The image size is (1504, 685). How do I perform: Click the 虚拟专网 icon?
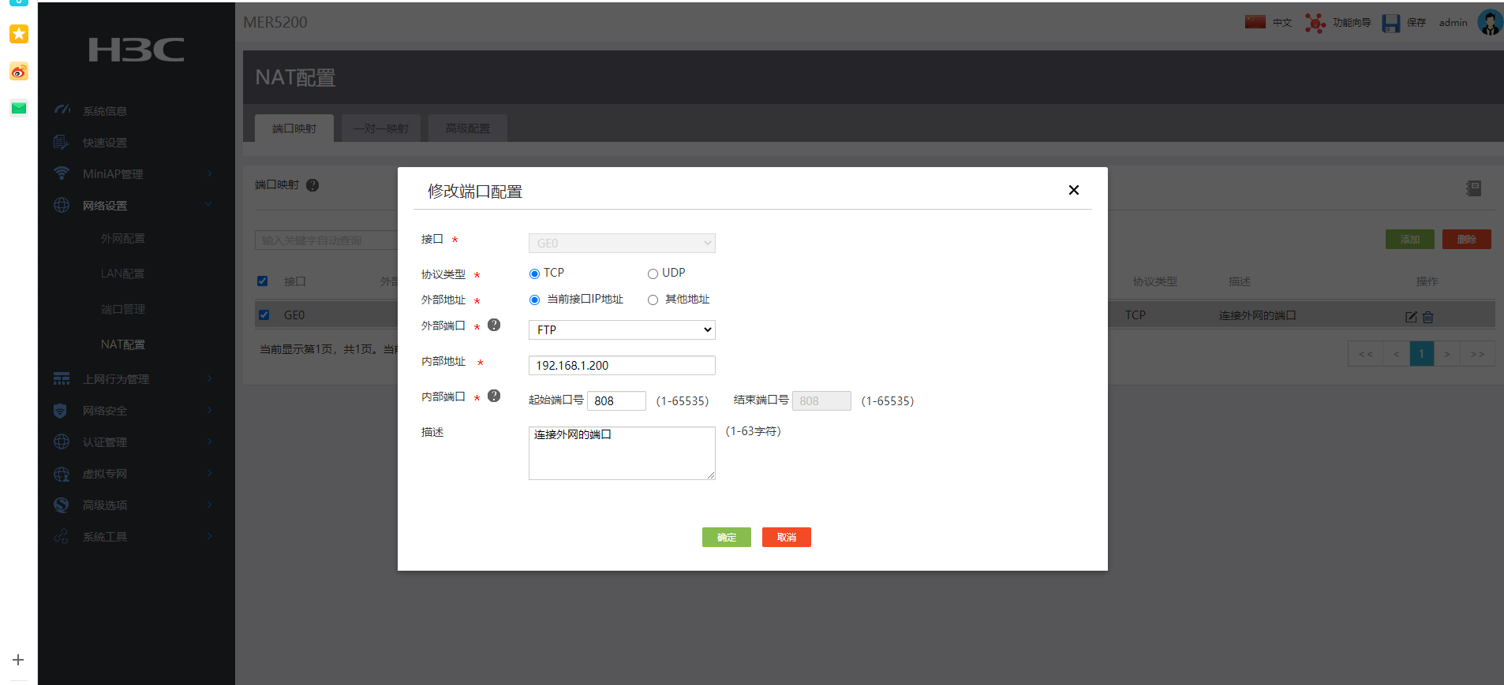[62, 473]
